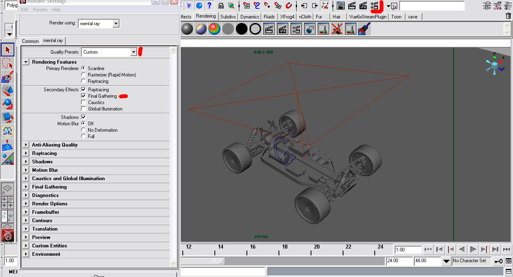Collapse the Rendering Features section
Image resolution: width=513 pixels, height=277 pixels.
click(26, 62)
